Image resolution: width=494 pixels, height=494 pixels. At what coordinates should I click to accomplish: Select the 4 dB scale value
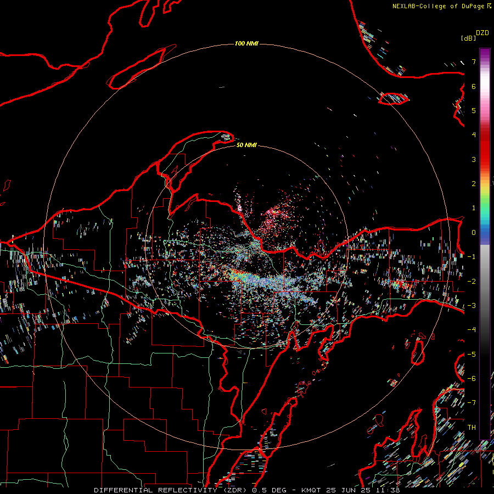click(x=474, y=135)
